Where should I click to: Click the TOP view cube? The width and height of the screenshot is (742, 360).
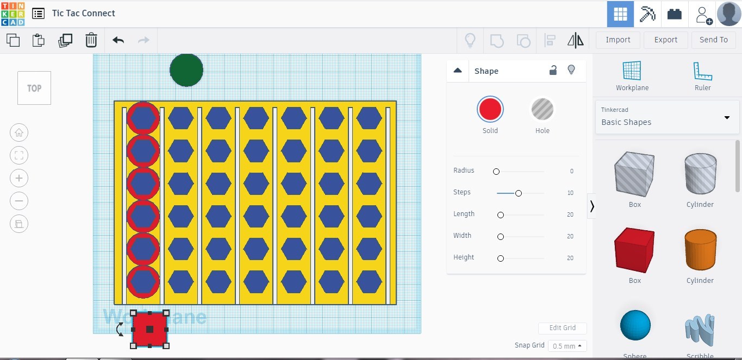pos(34,88)
